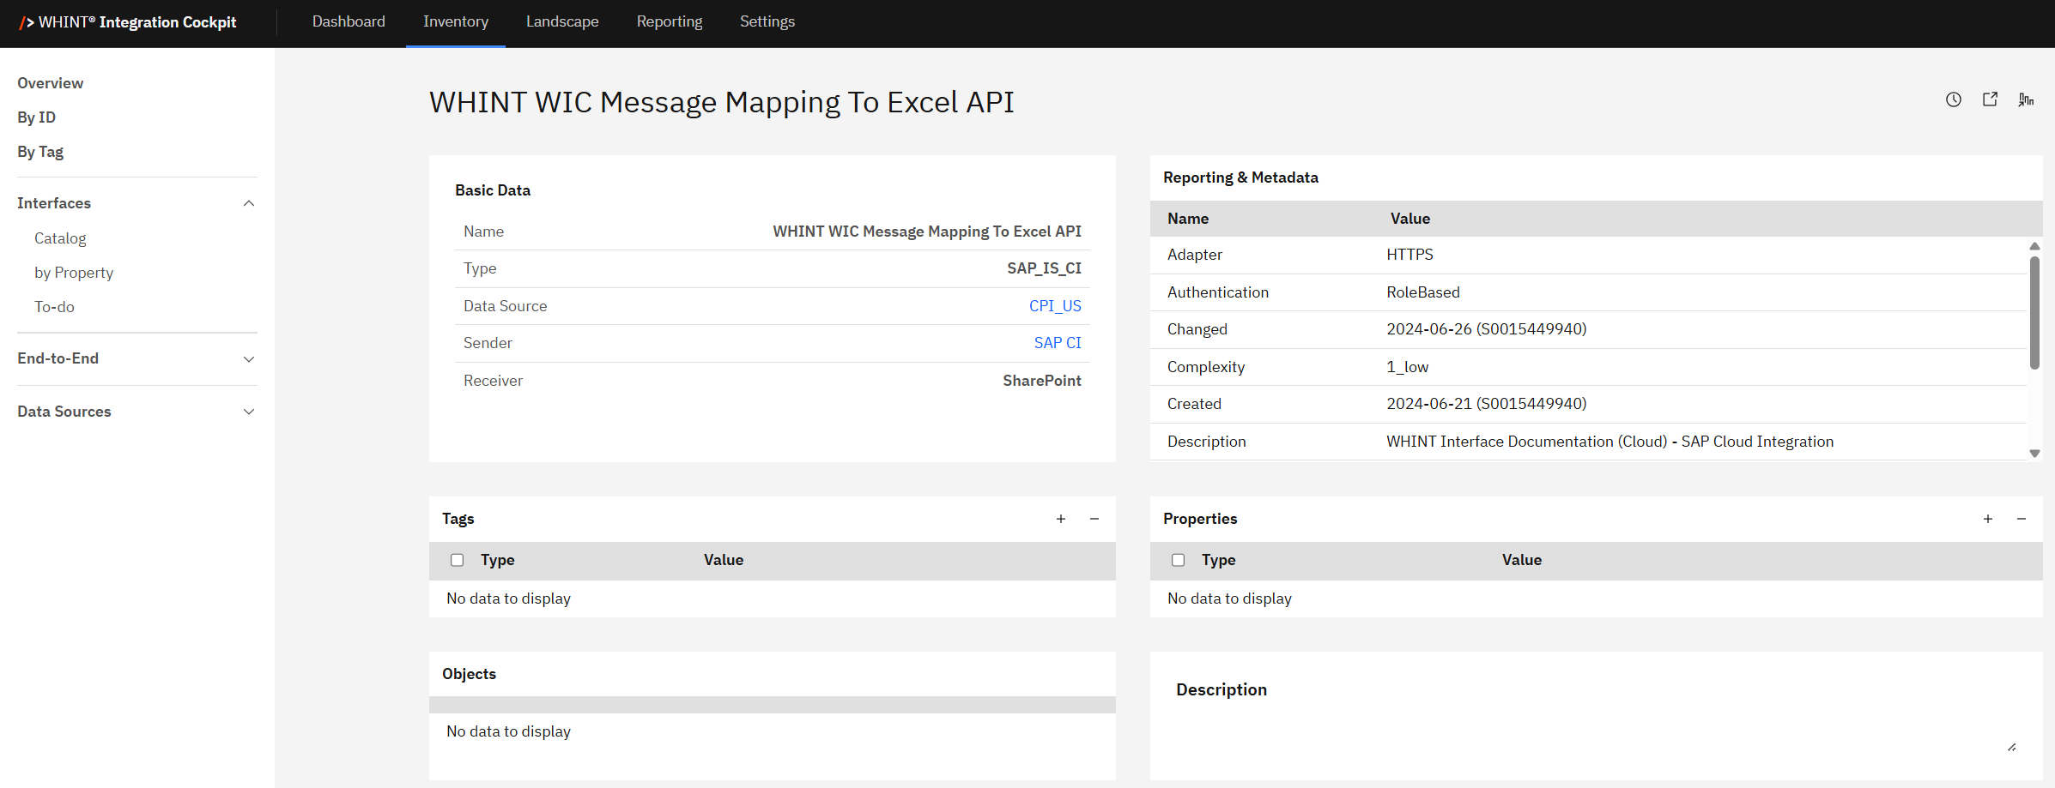
Task: Open the Reporting tab
Action: pyautogui.click(x=670, y=21)
